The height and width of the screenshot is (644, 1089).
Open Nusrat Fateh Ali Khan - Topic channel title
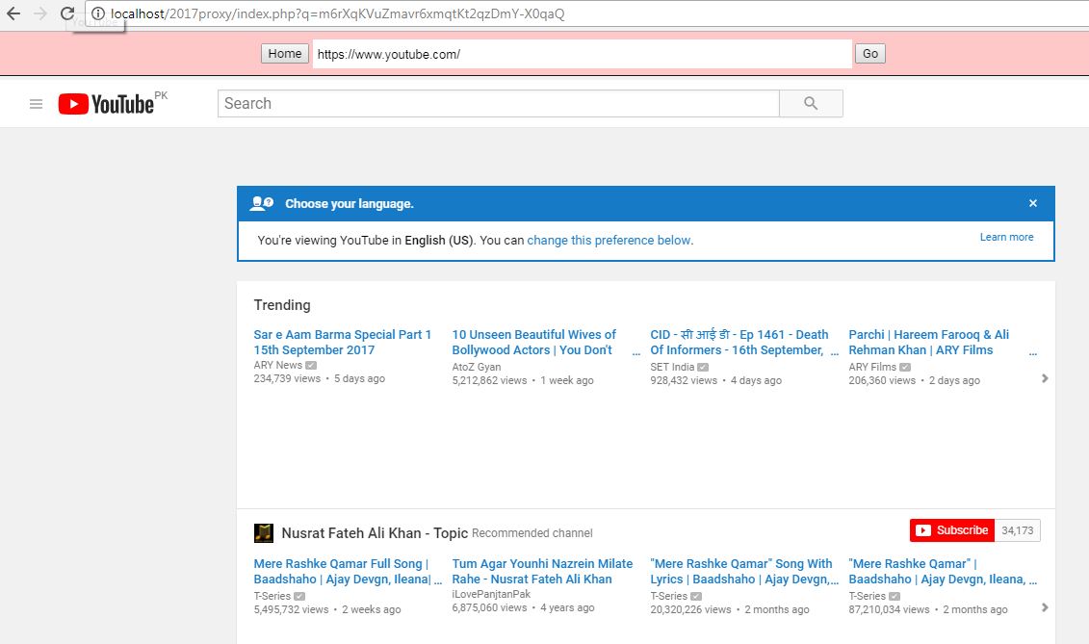[375, 533]
